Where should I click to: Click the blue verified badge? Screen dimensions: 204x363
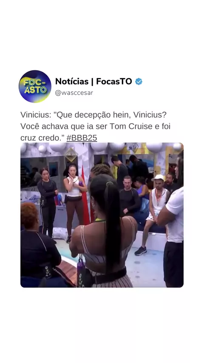[x=139, y=82]
